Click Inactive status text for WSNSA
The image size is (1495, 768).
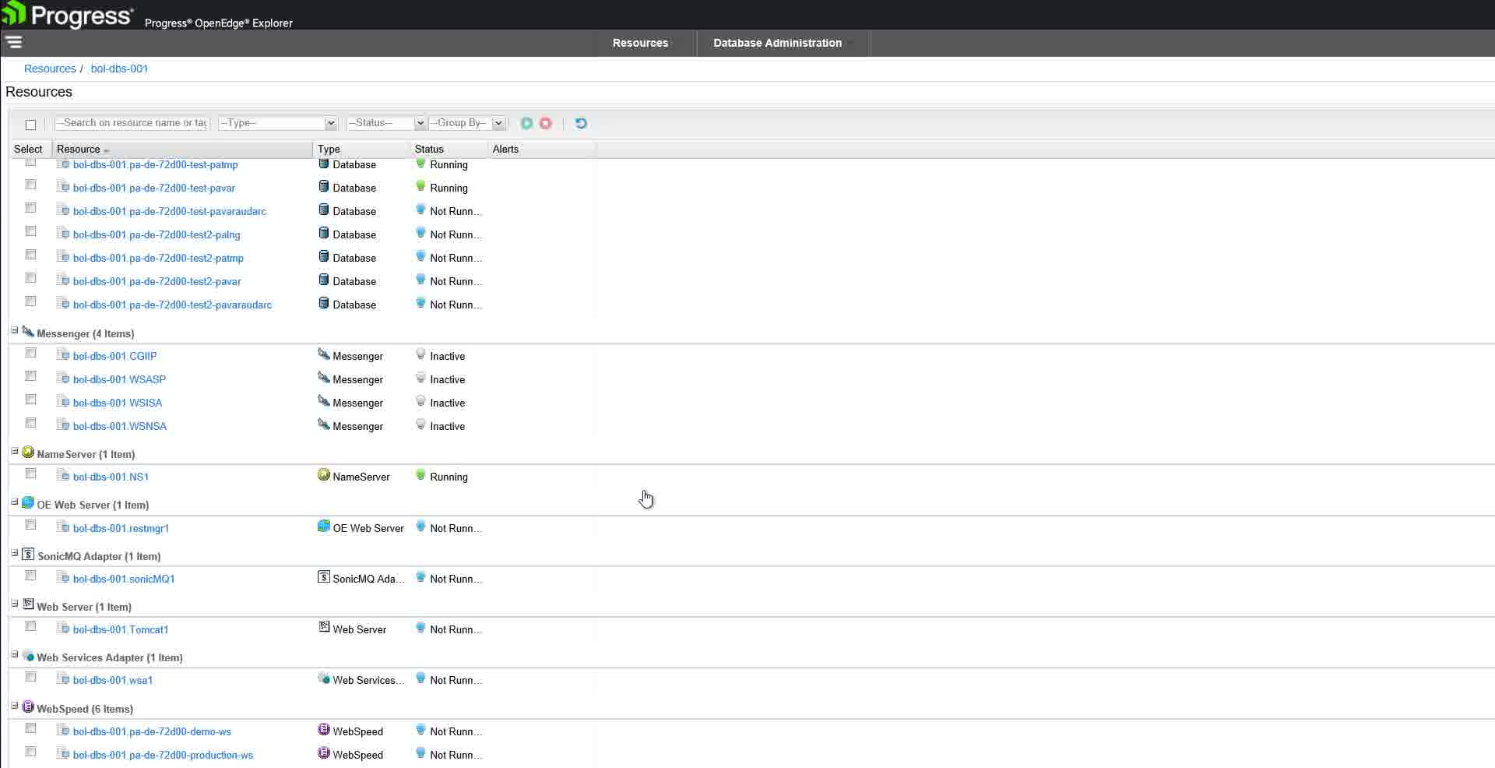click(447, 426)
